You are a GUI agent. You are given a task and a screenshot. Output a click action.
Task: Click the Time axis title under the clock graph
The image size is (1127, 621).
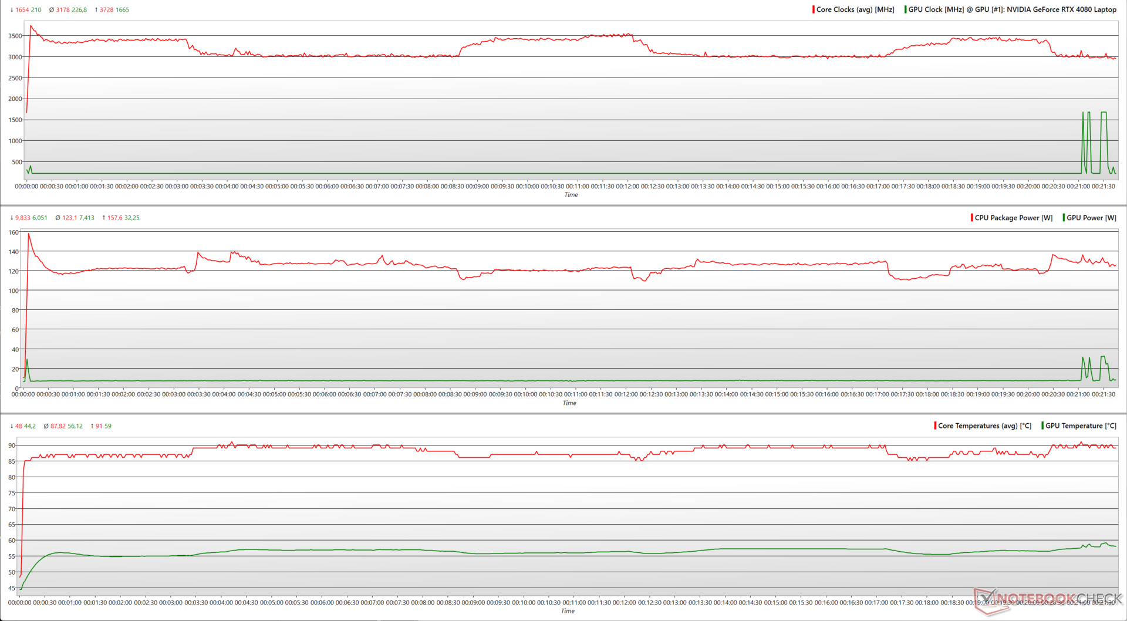(x=571, y=195)
